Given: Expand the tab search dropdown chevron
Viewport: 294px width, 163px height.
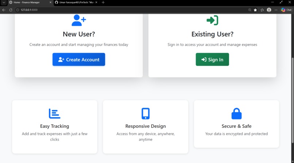Looking at the screenshot, I should (4, 3).
